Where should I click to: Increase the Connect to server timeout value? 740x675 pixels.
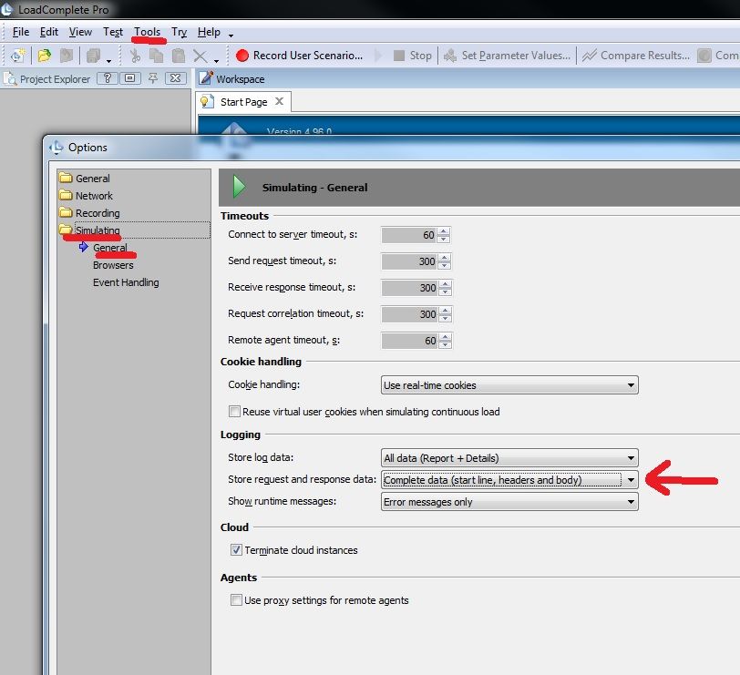coord(444,231)
